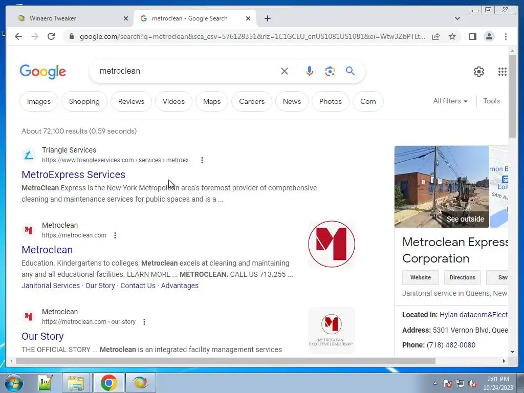Filter results by Photos
Viewport: 524px width, 393px height.
330,101
